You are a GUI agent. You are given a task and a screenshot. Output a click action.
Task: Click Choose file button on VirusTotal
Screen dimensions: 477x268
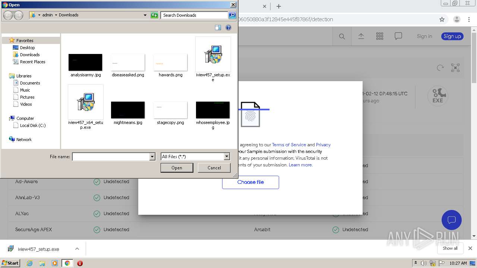coord(250,182)
